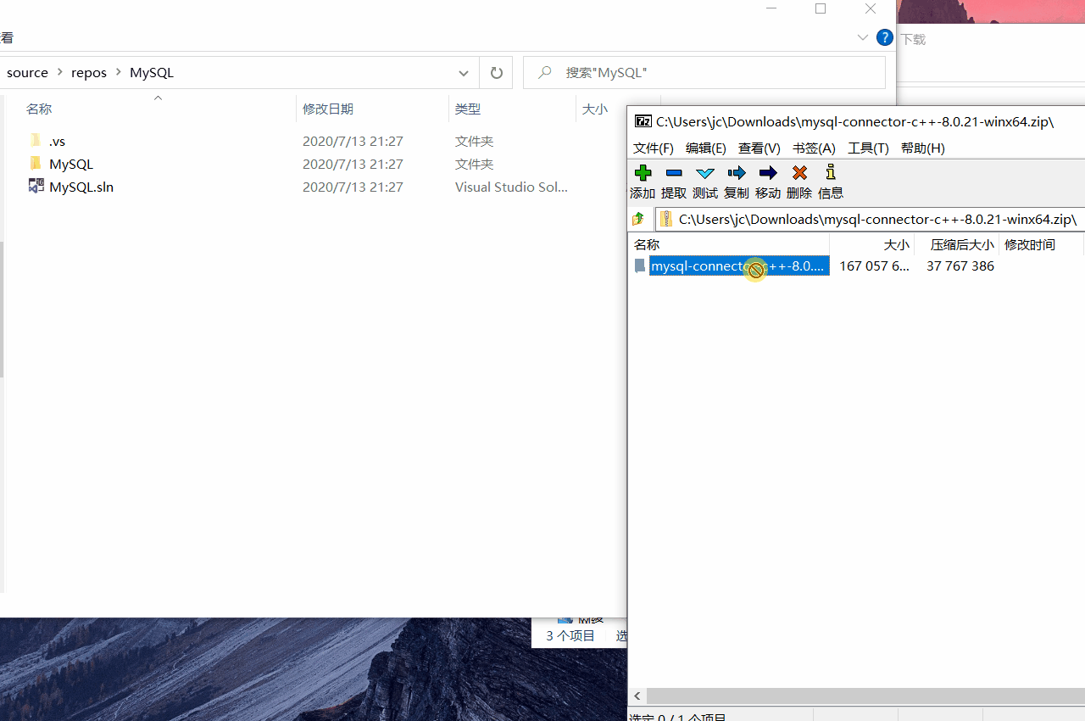Click the Explorer help question mark icon
1085x721 pixels.
tap(884, 37)
